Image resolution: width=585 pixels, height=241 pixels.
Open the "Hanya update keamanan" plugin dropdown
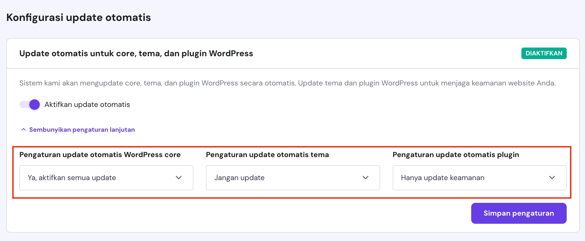pyautogui.click(x=479, y=178)
